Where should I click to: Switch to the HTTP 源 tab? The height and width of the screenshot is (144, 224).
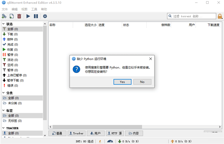pyautogui.click(x=115, y=133)
